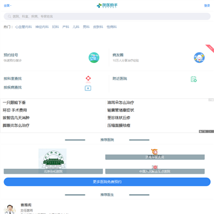Open ad link 压缩面膜祛痘
Viewport: 214px width, 214px height.
tap(119, 125)
